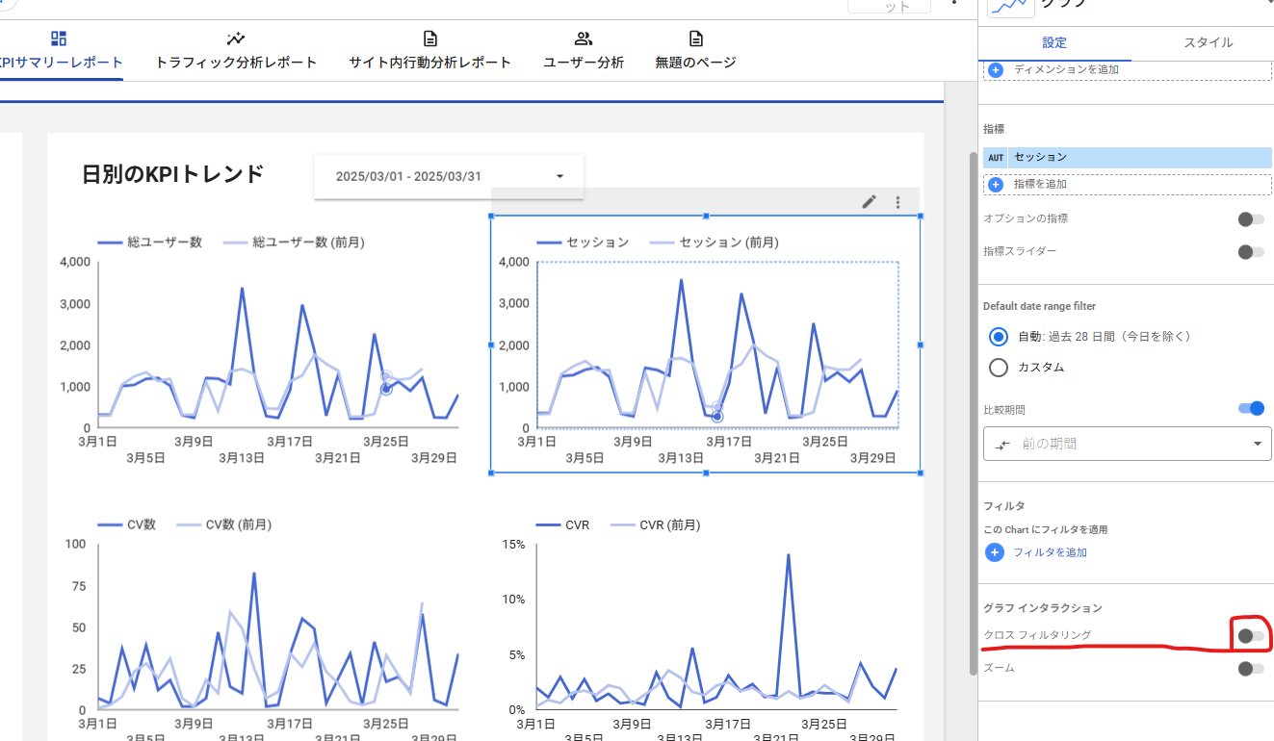This screenshot has width=1274, height=741.
Task: Enable the ズーム toggle
Action: pyautogui.click(x=1251, y=669)
